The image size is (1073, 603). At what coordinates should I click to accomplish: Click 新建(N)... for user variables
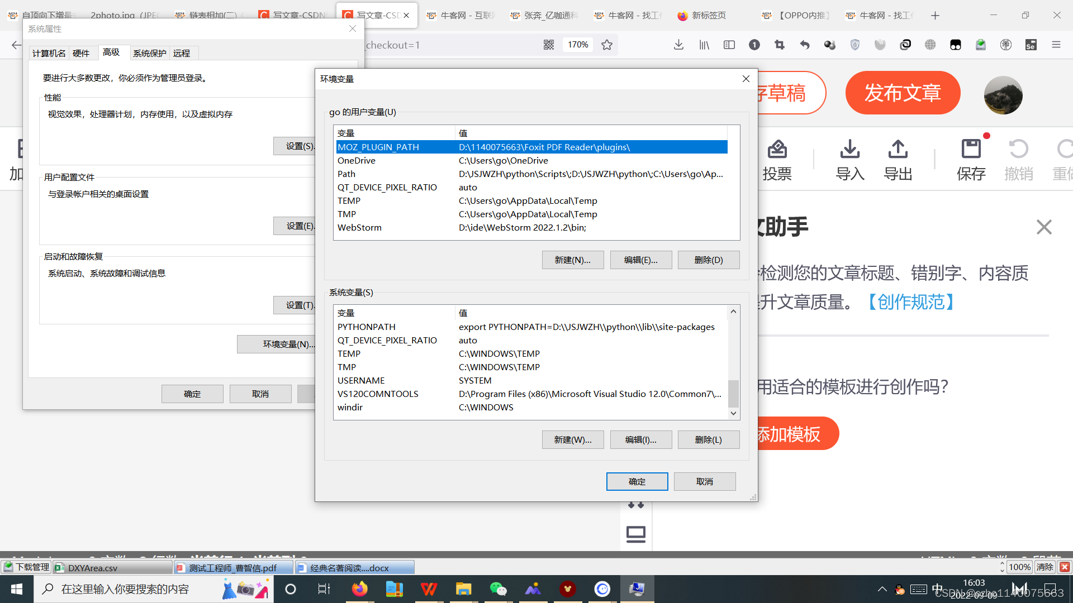click(x=573, y=260)
